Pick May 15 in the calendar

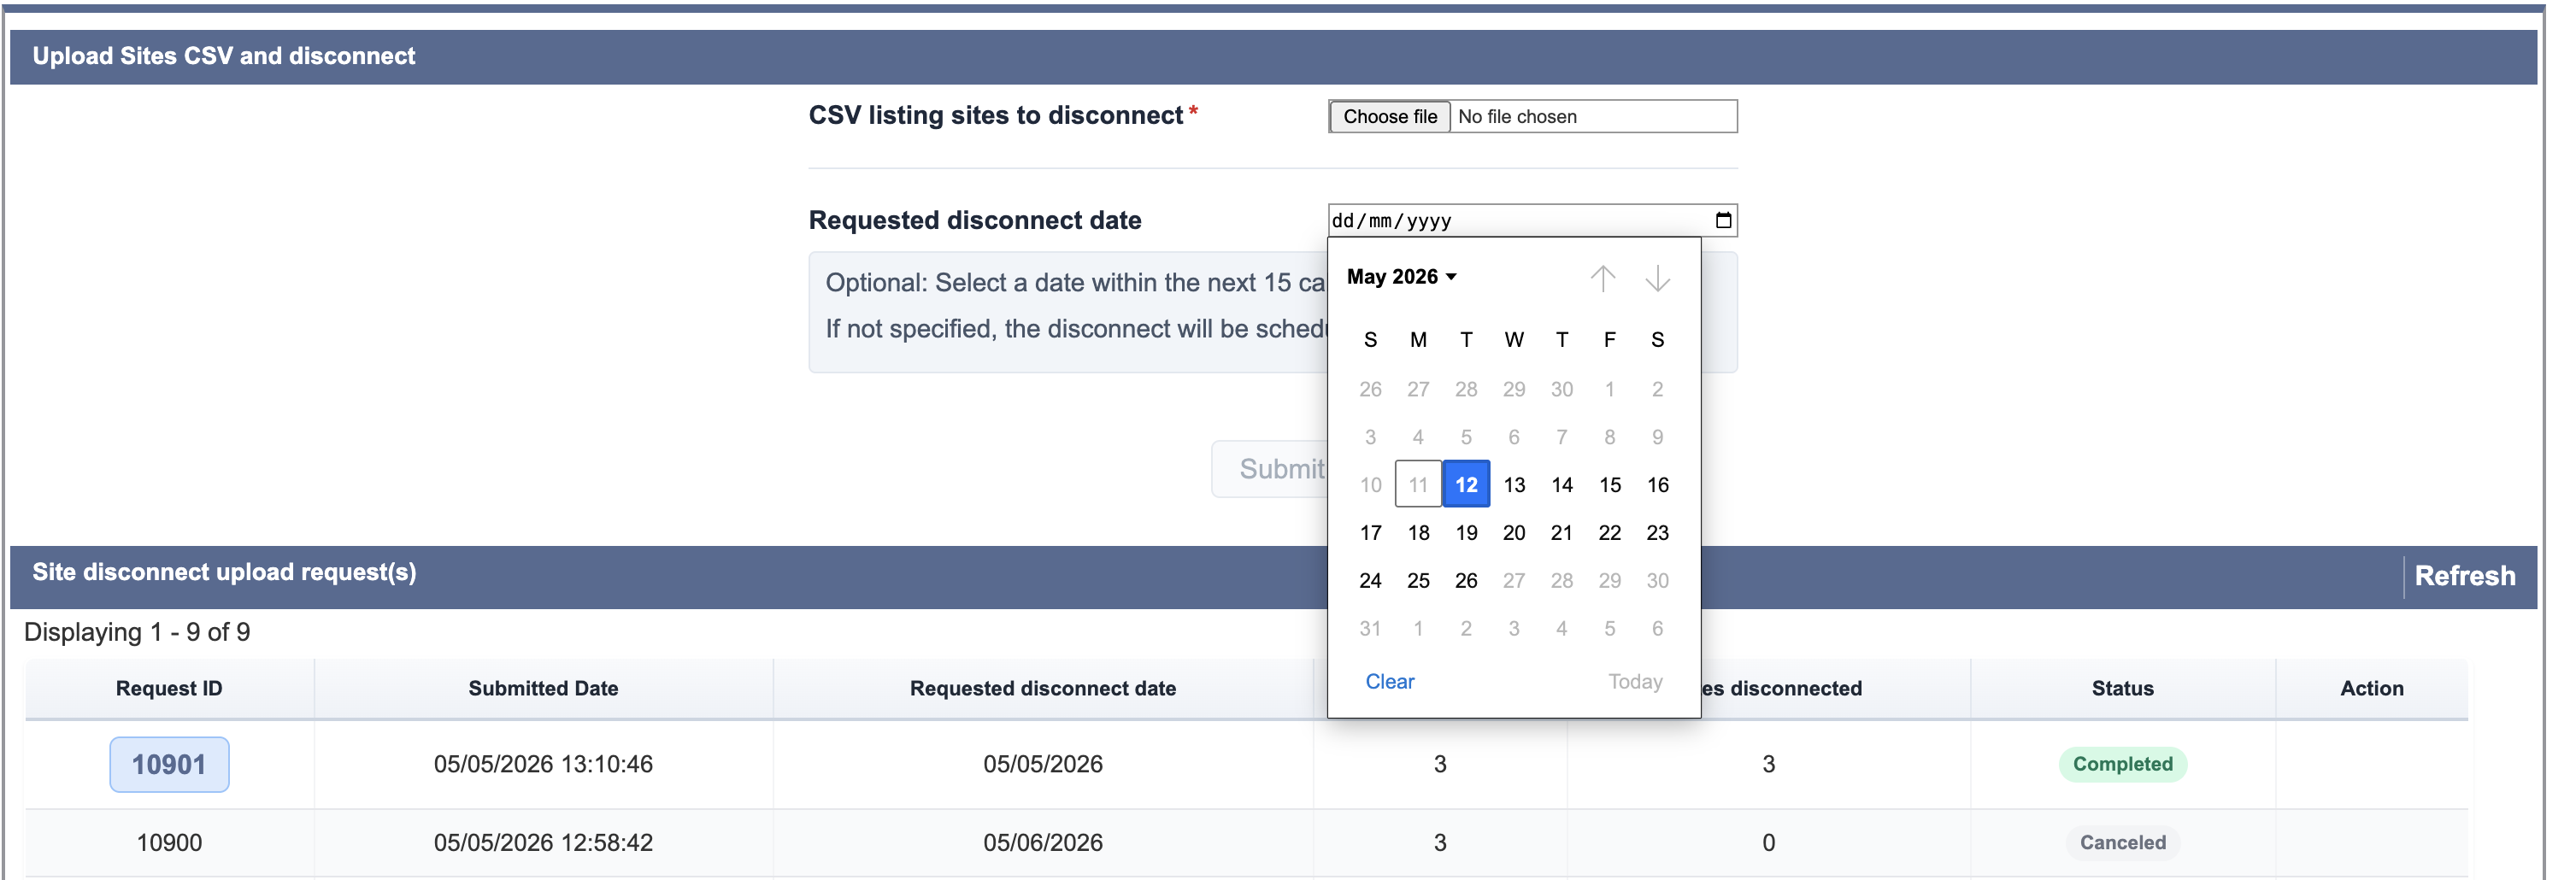click(x=1610, y=484)
